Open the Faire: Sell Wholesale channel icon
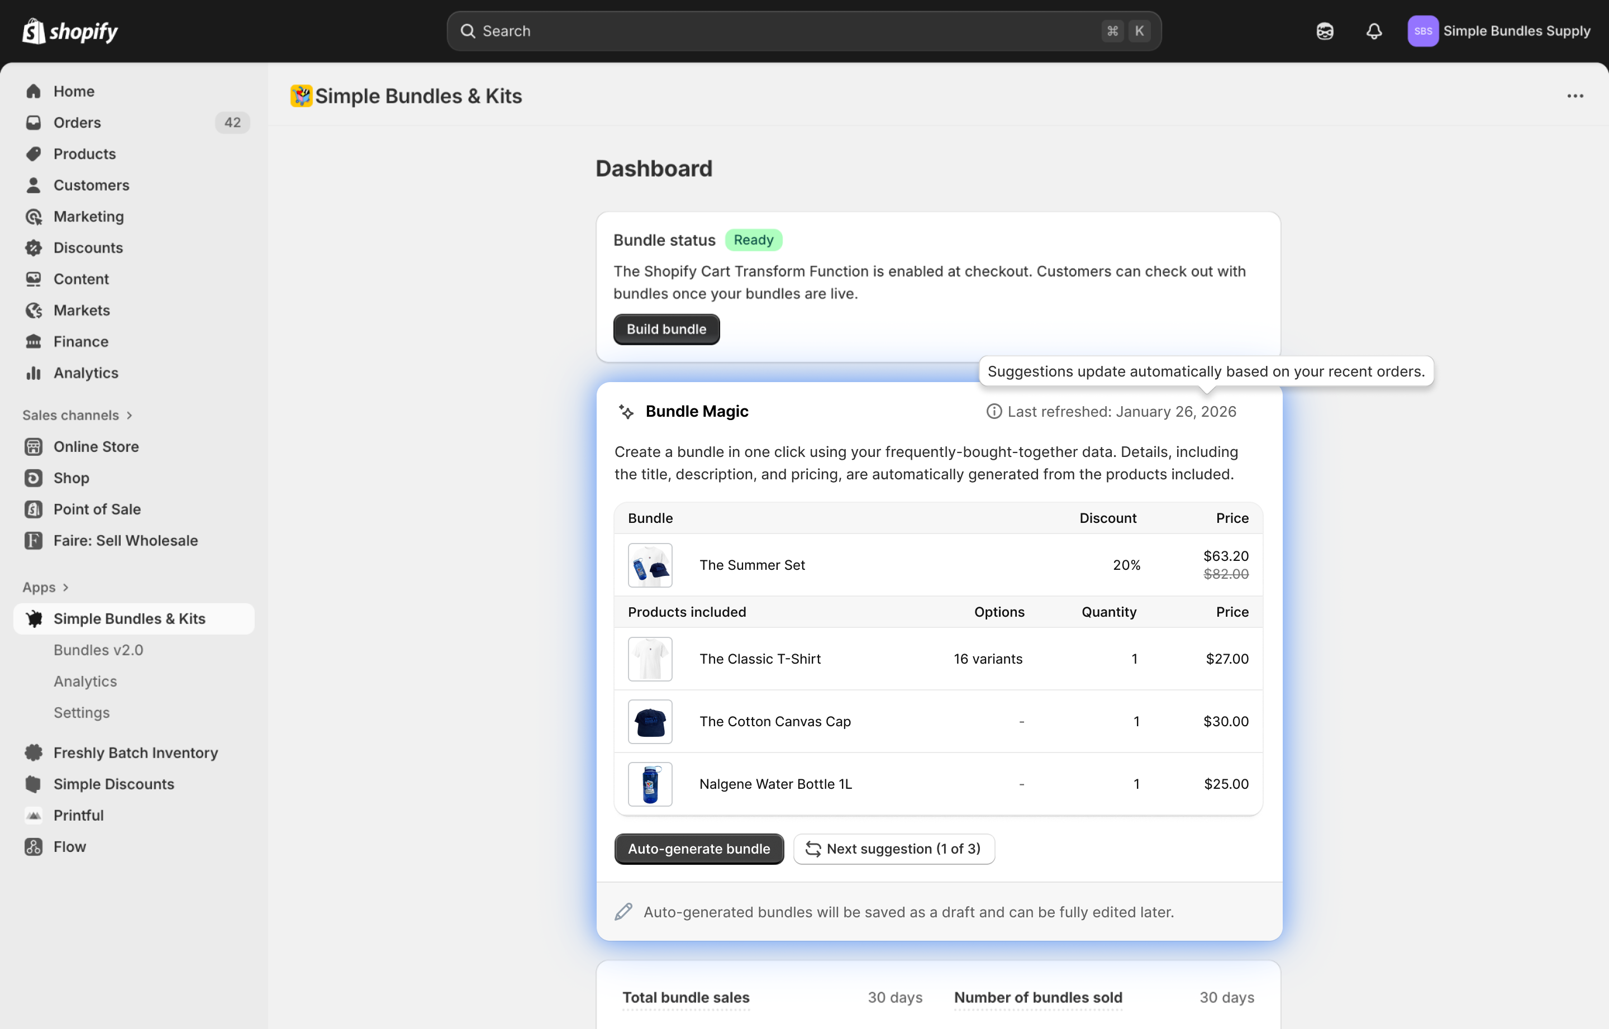 tap(34, 541)
